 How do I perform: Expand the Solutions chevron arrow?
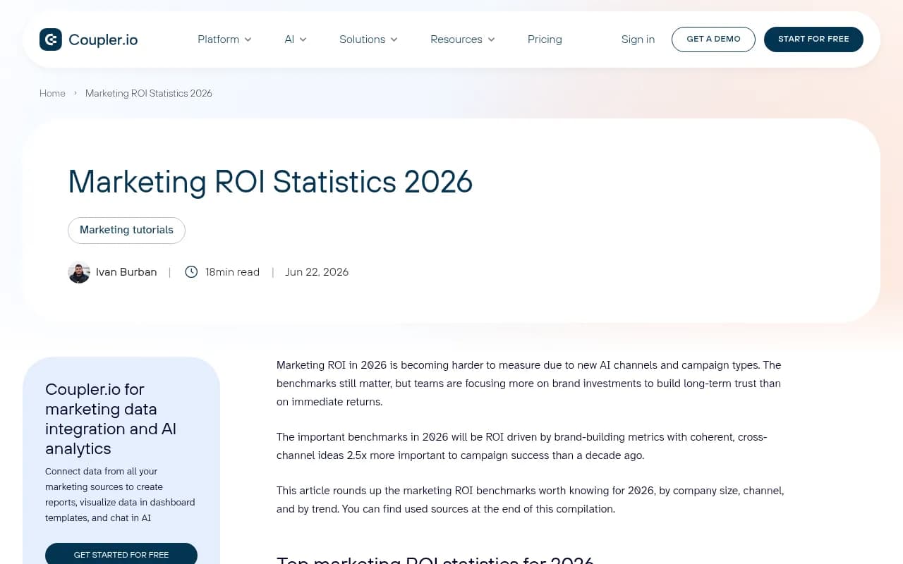tap(394, 39)
